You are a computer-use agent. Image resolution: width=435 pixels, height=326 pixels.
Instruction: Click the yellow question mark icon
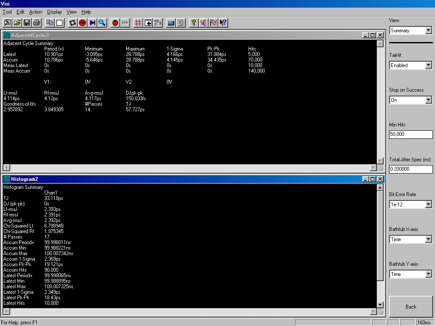point(193,23)
